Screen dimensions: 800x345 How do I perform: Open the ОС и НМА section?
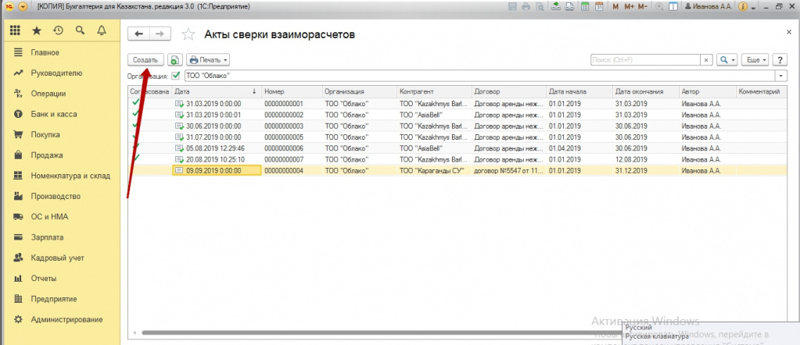[49, 216]
